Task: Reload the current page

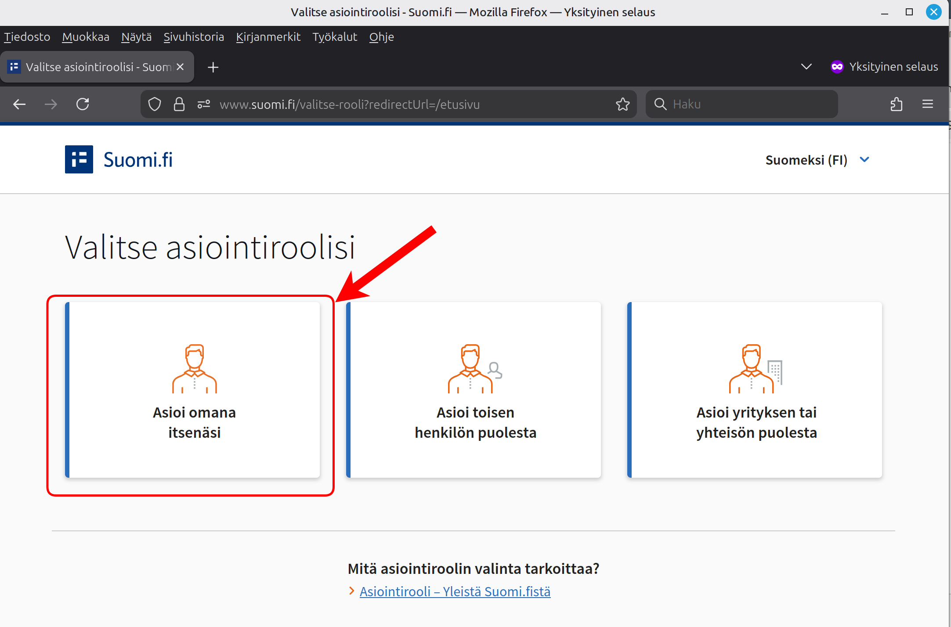Action: point(83,104)
